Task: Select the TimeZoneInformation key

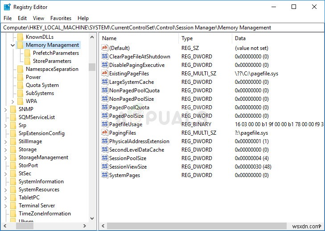Action: [x=45, y=214]
